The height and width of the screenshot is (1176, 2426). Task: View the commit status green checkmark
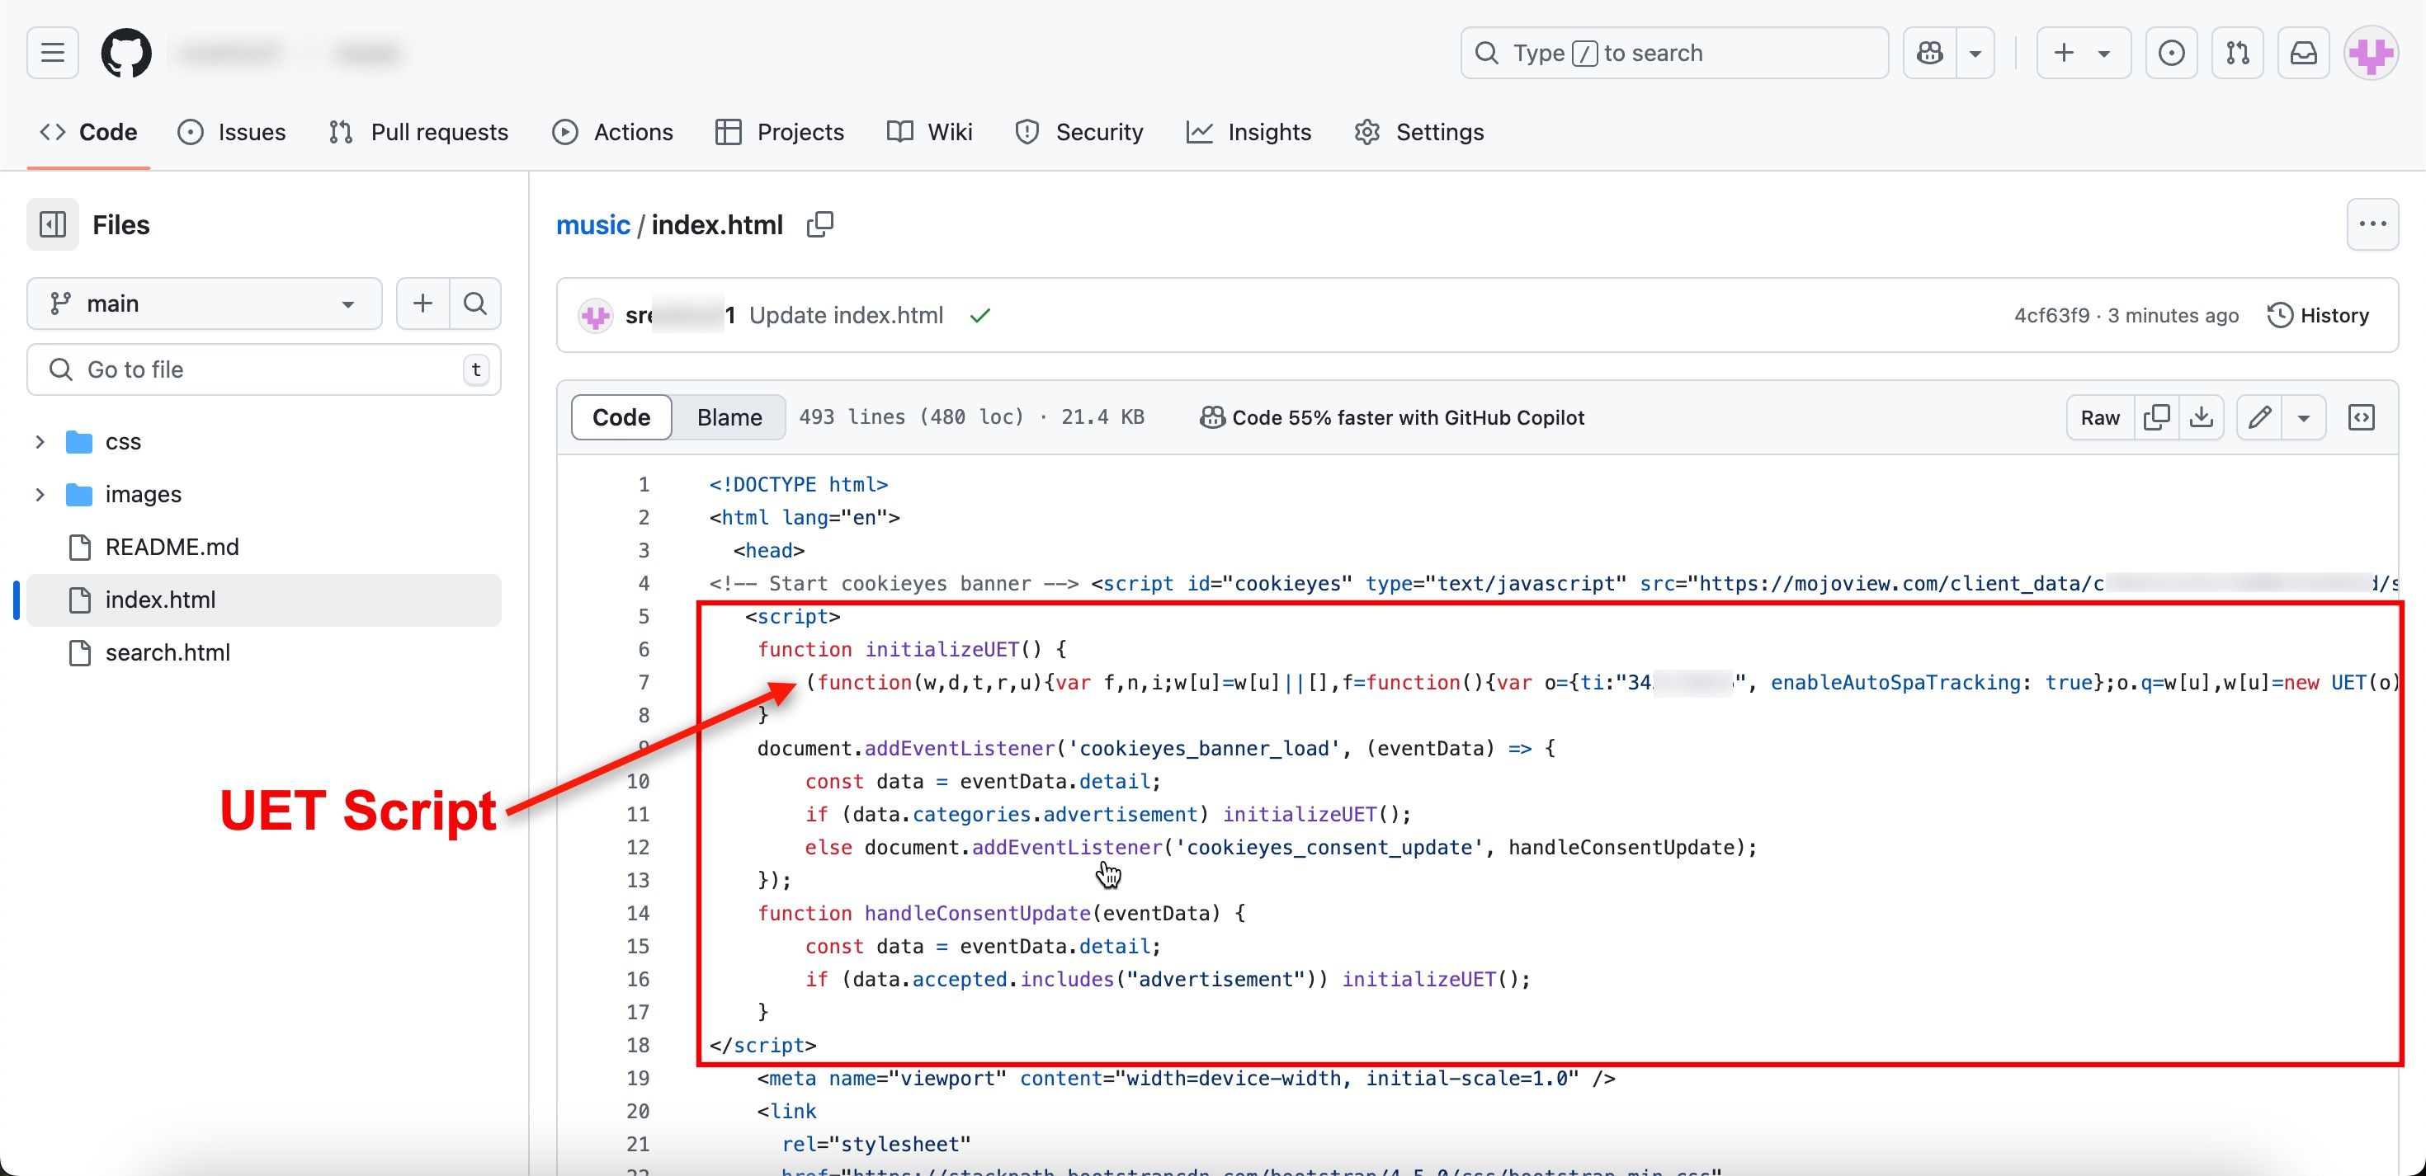click(x=979, y=315)
